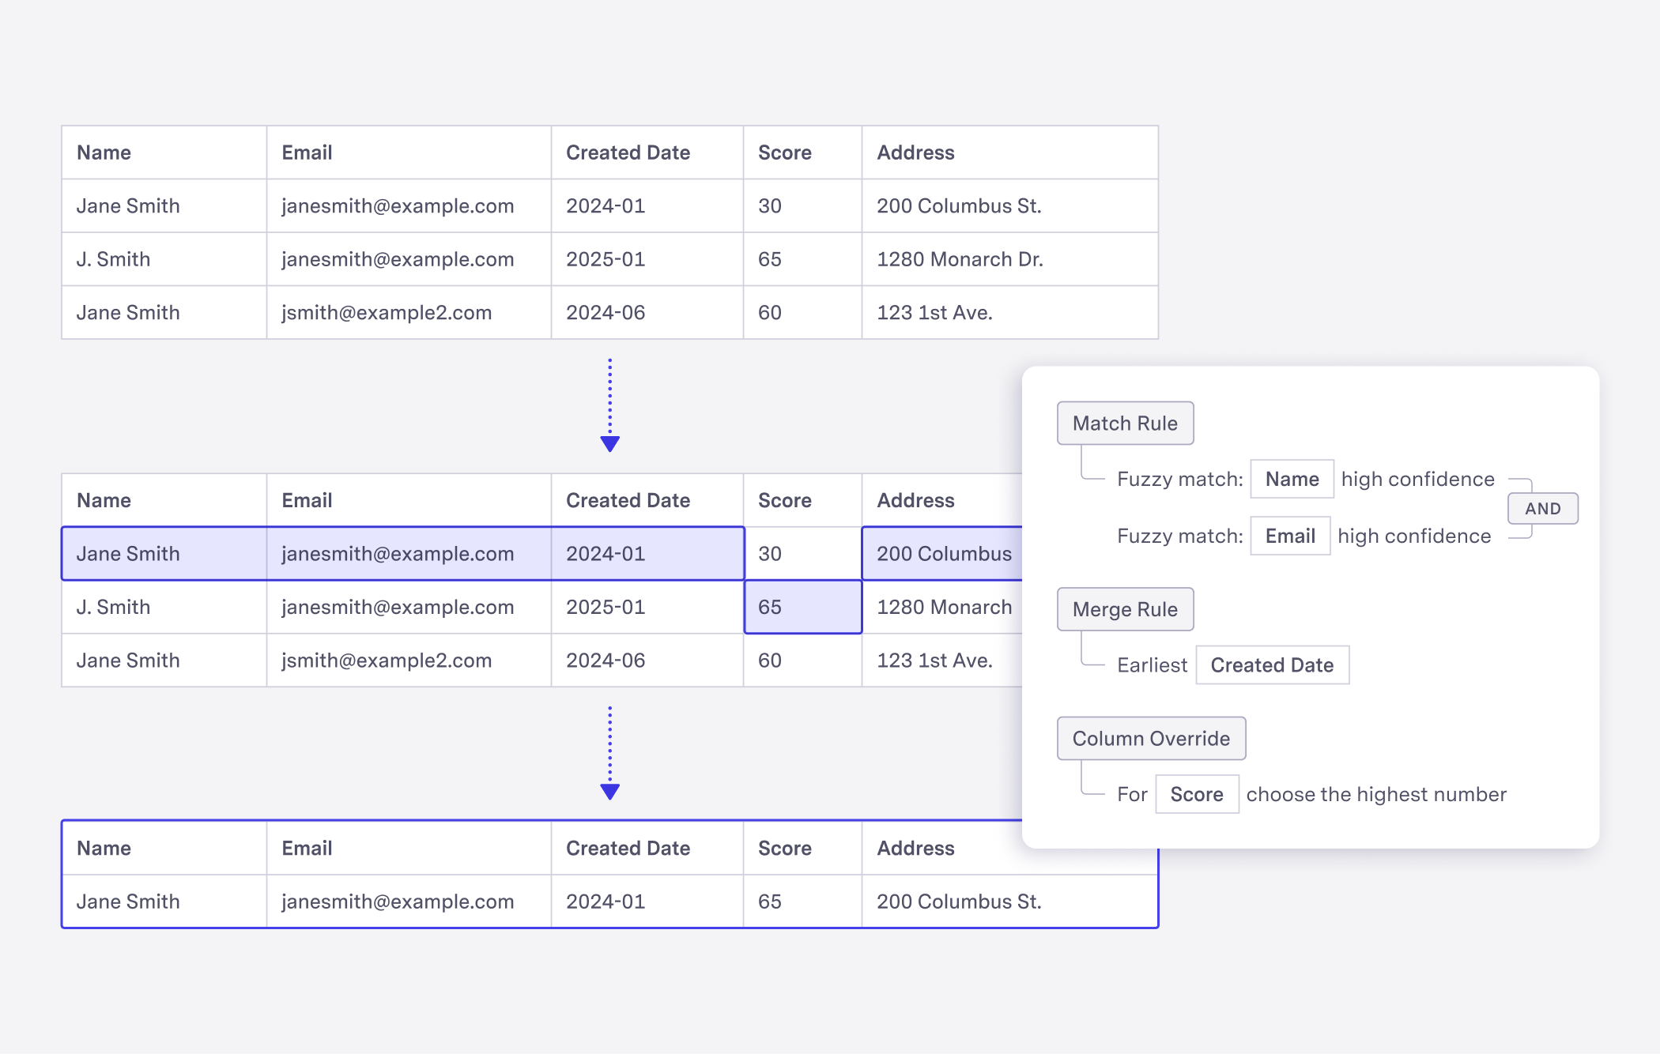
Task: Click the highlighted Score cell containing 65
Action: coord(802,607)
